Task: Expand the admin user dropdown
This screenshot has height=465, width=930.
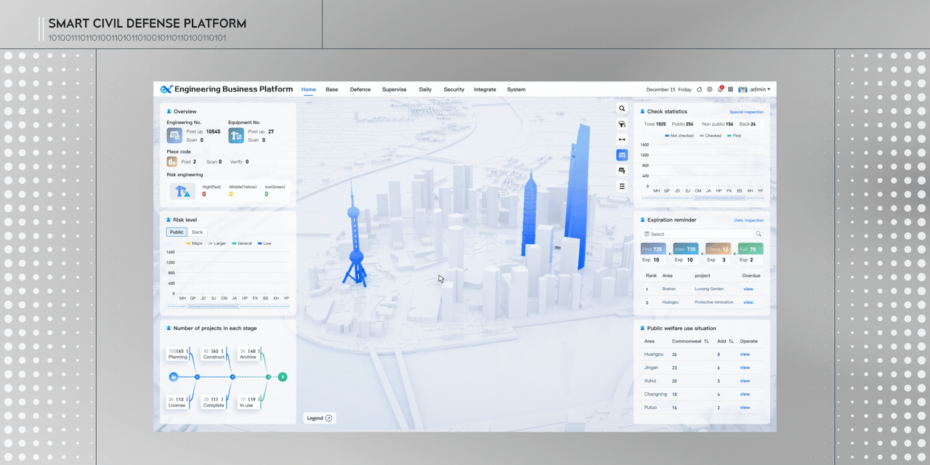Action: 760,89
